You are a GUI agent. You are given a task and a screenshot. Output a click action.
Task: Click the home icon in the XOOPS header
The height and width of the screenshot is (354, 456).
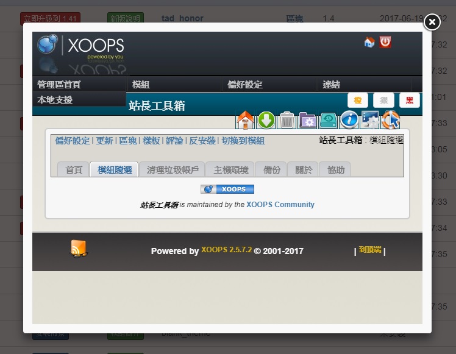(369, 42)
